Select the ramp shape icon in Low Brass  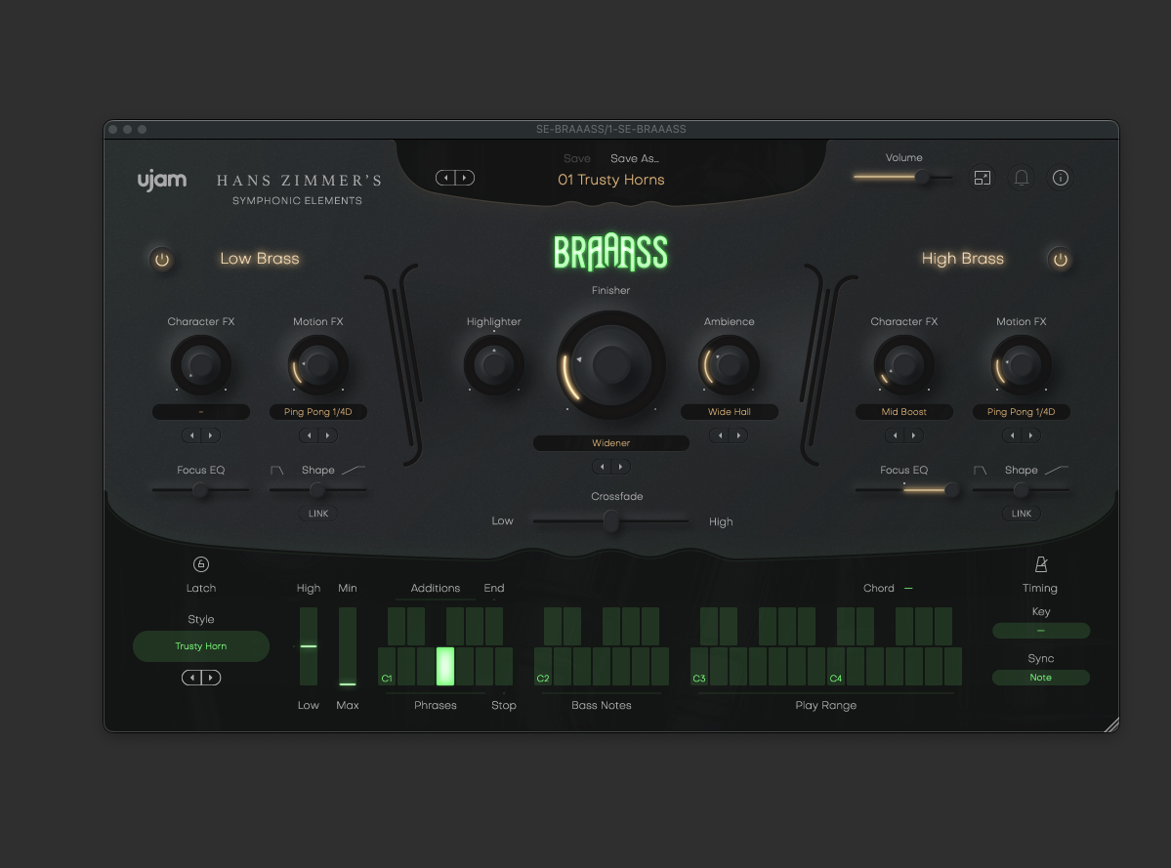[354, 471]
